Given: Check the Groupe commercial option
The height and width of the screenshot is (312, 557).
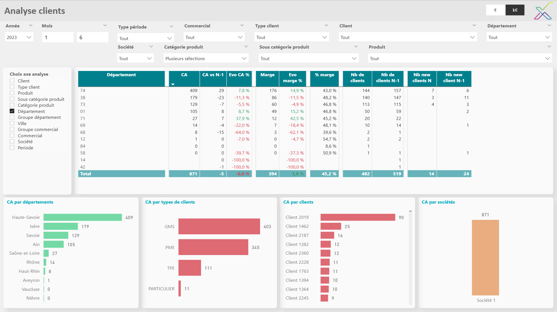Looking at the screenshot, I should pos(12,129).
